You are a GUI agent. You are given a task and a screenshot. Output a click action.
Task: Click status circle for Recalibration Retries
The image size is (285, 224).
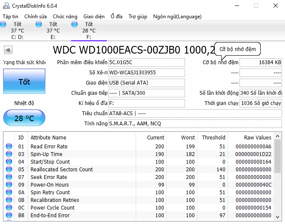(9, 200)
